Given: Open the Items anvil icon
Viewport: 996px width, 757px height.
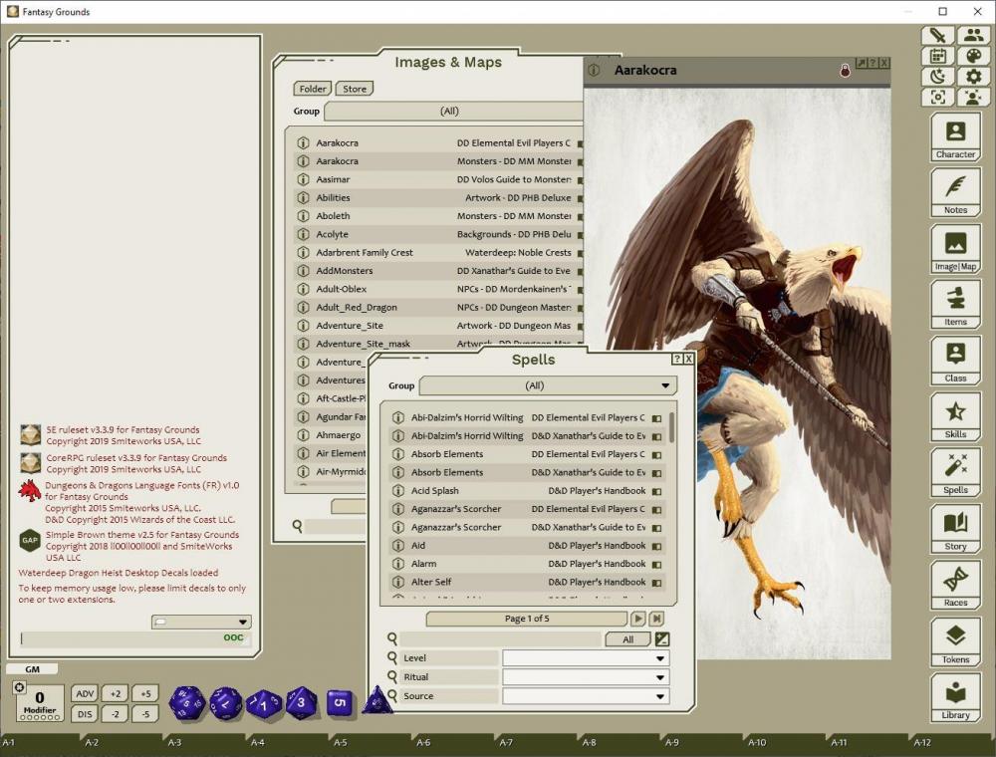Looking at the screenshot, I should coord(955,304).
